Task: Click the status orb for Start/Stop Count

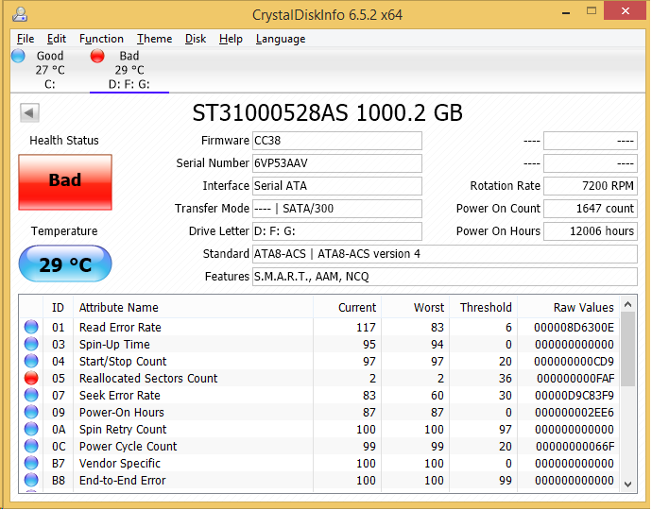Action: [x=31, y=361]
